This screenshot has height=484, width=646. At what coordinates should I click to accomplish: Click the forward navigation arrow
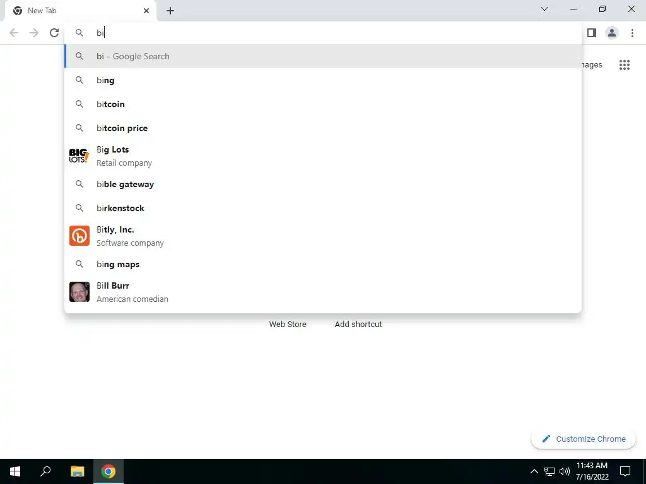(x=34, y=33)
